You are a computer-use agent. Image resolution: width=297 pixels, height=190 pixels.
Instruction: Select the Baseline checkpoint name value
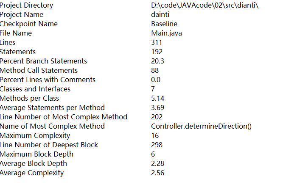coord(164,24)
